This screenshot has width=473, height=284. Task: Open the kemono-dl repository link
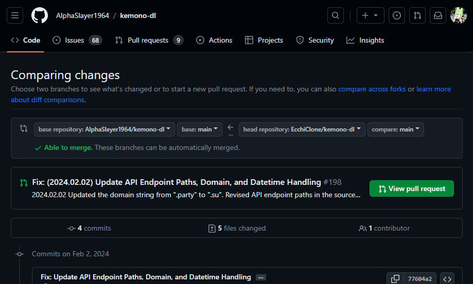click(x=138, y=15)
